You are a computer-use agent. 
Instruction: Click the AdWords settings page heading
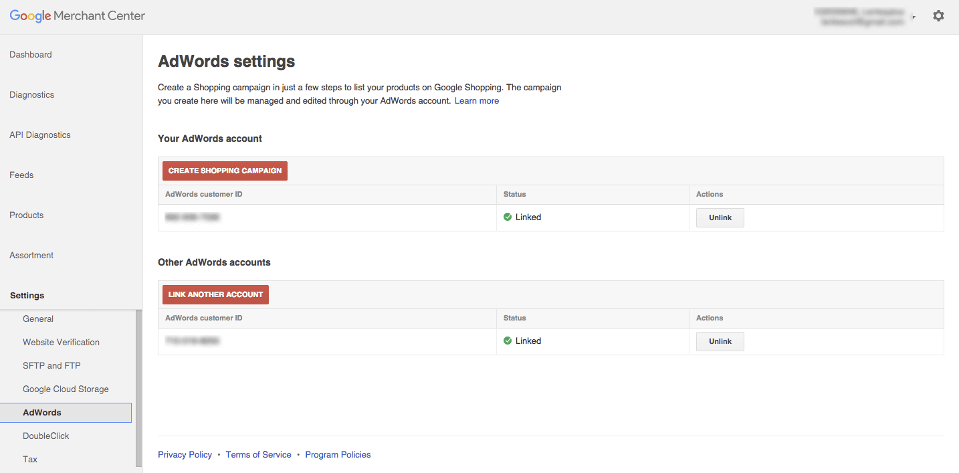[x=226, y=62]
